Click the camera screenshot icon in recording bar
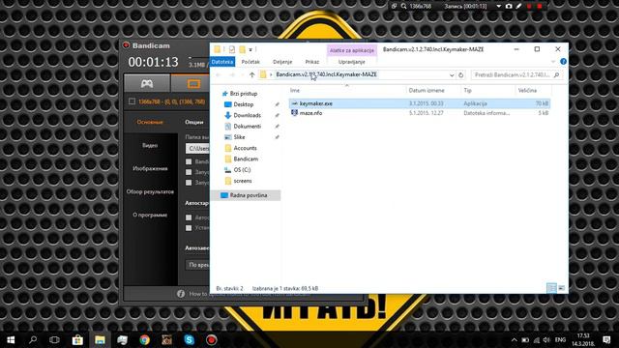This screenshot has height=348, width=619. pos(509,7)
